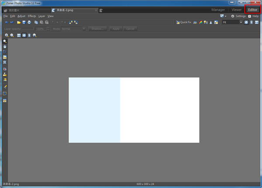262x188 pixels.
Task: Open the Effects menu
Action: (32, 16)
